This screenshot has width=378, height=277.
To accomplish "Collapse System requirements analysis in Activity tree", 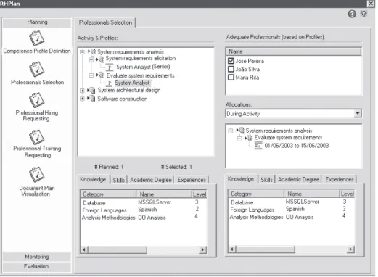I will pos(82,52).
